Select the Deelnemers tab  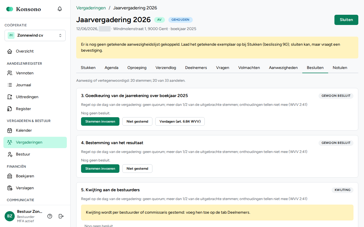pos(196,68)
